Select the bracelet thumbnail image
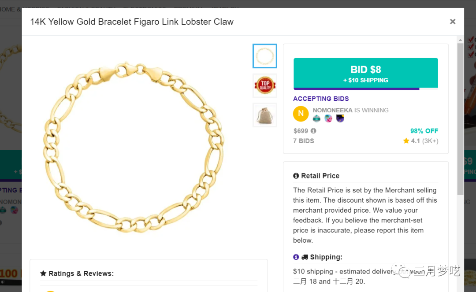The image size is (476, 292). 264,56
